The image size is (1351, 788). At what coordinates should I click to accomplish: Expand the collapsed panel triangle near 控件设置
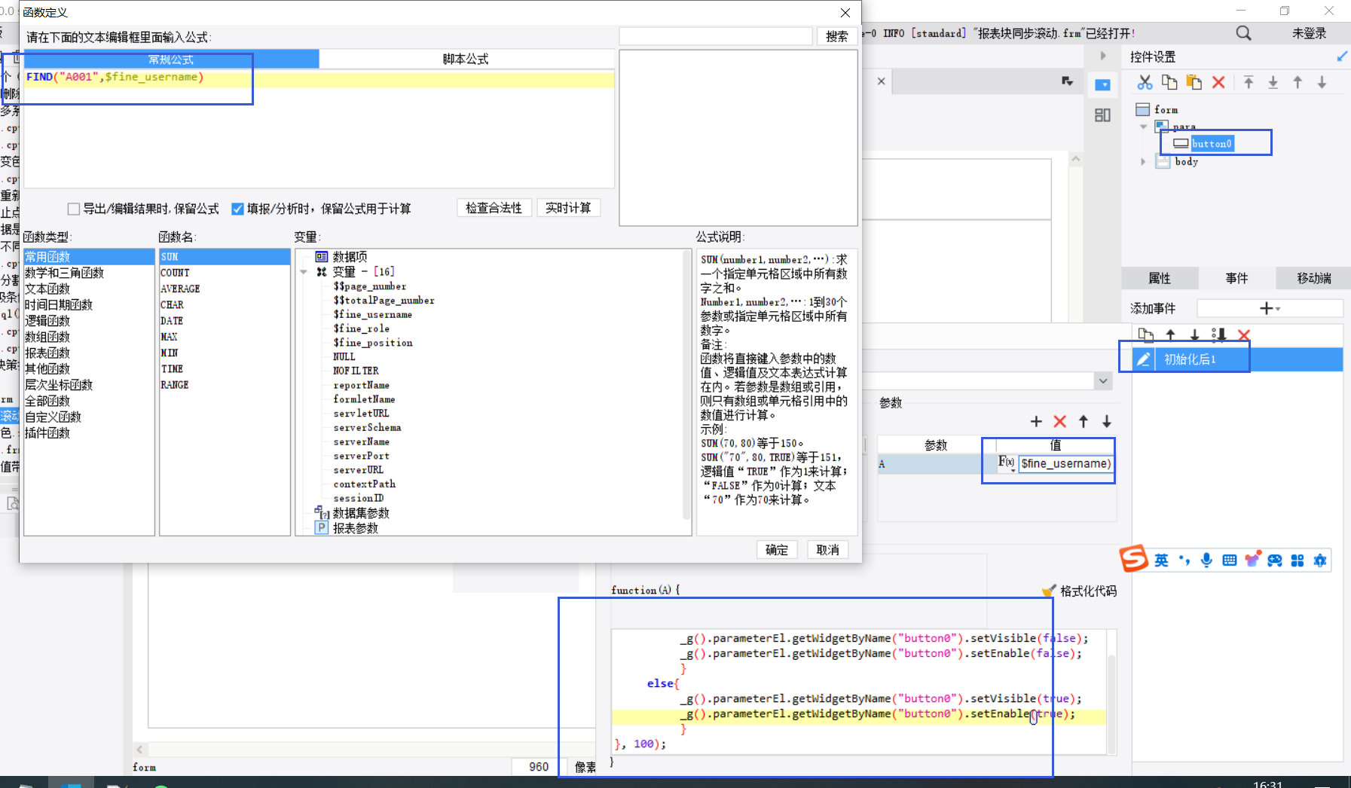(x=1103, y=56)
